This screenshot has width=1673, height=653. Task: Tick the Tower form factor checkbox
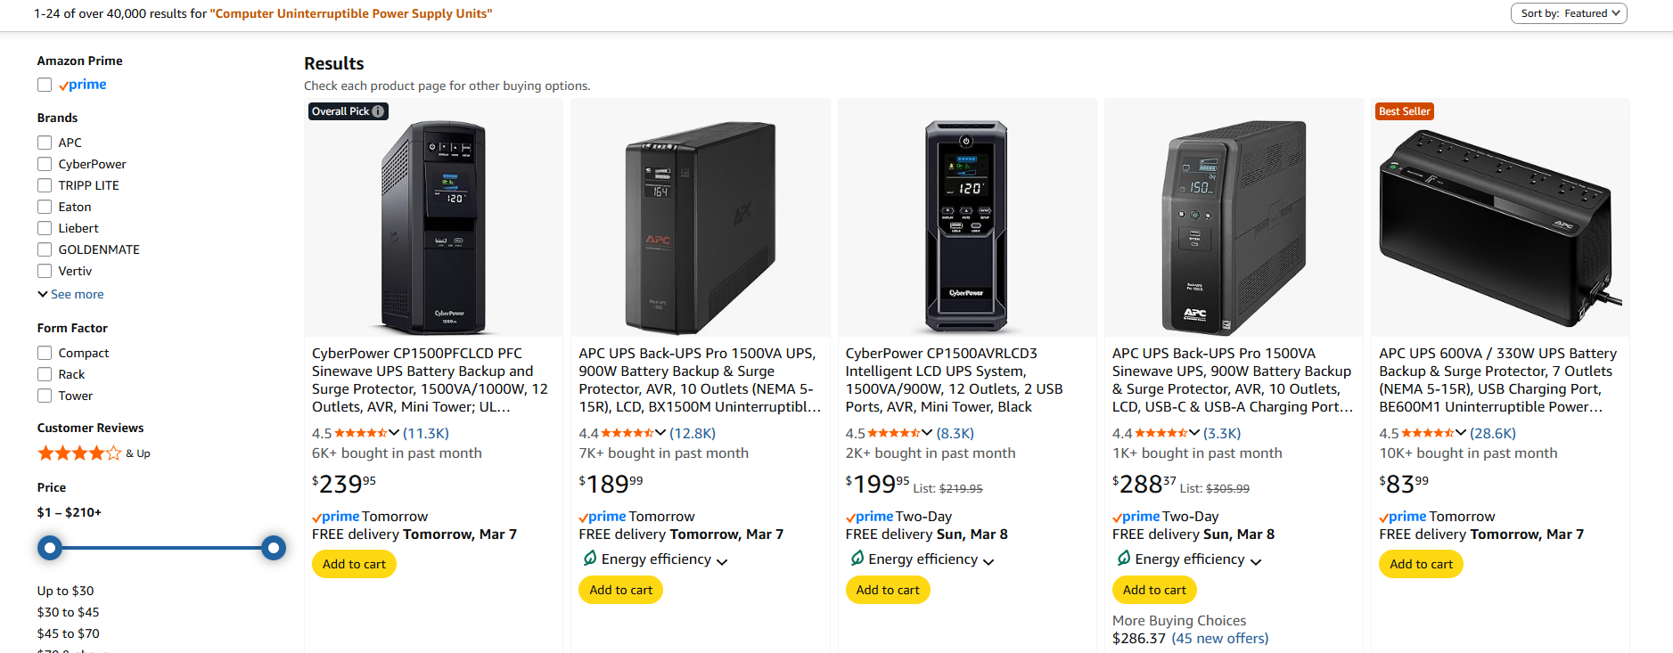tap(45, 396)
